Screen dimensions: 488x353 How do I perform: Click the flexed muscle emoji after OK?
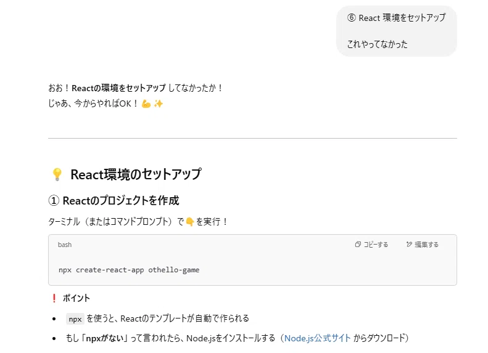(146, 103)
